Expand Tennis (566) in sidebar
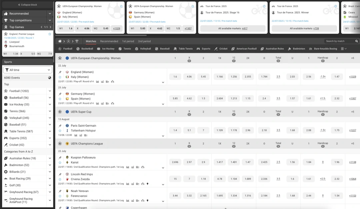Screen dimensions: 360x209 pos(50,111)
